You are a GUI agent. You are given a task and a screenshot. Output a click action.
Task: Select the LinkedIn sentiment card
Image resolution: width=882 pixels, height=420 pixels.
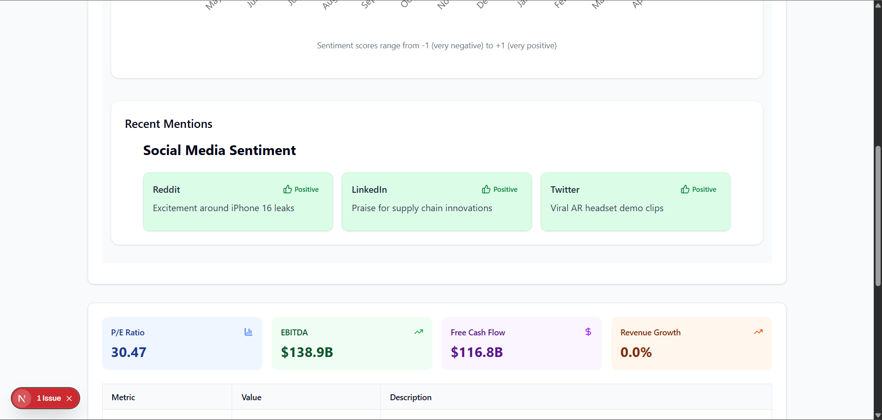436,202
